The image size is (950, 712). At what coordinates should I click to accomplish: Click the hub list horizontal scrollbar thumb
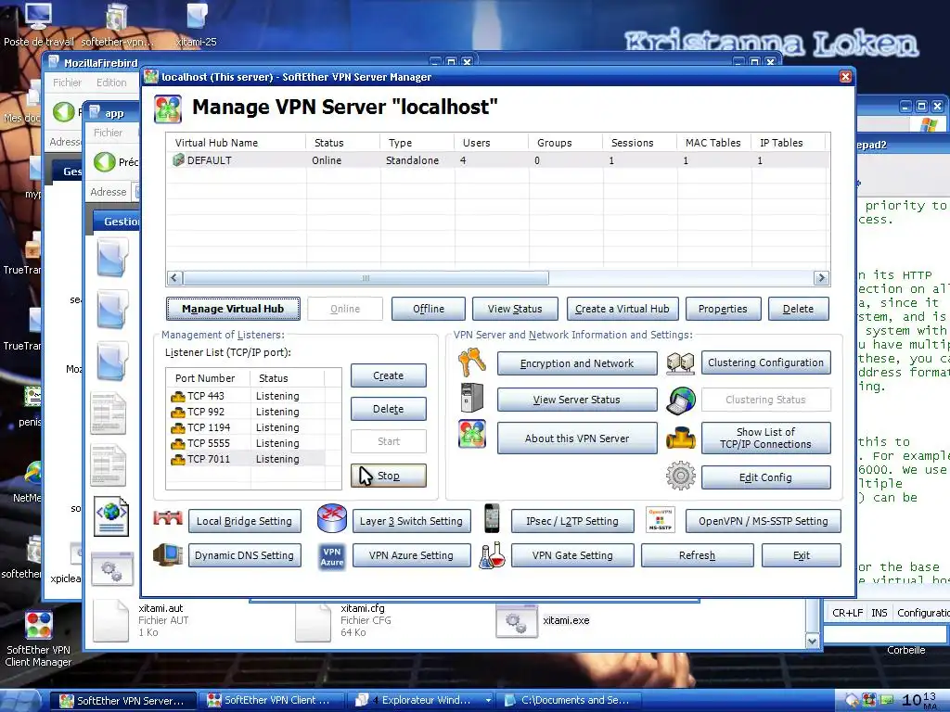click(x=366, y=278)
